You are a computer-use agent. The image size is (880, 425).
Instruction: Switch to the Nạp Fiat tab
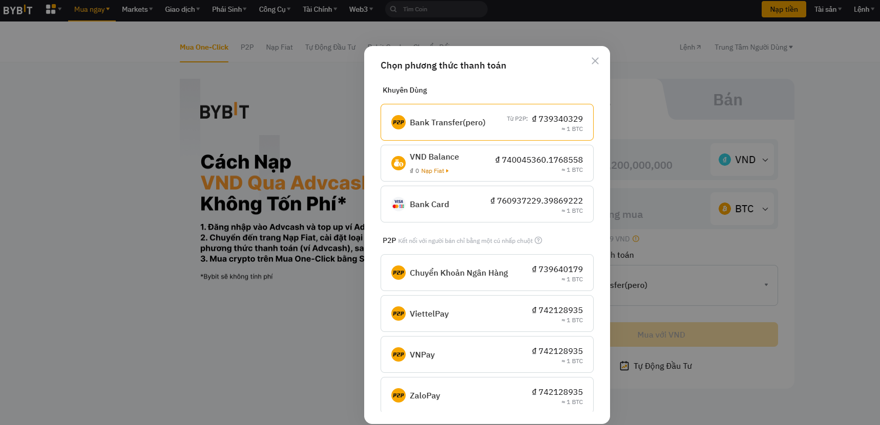[279, 47]
